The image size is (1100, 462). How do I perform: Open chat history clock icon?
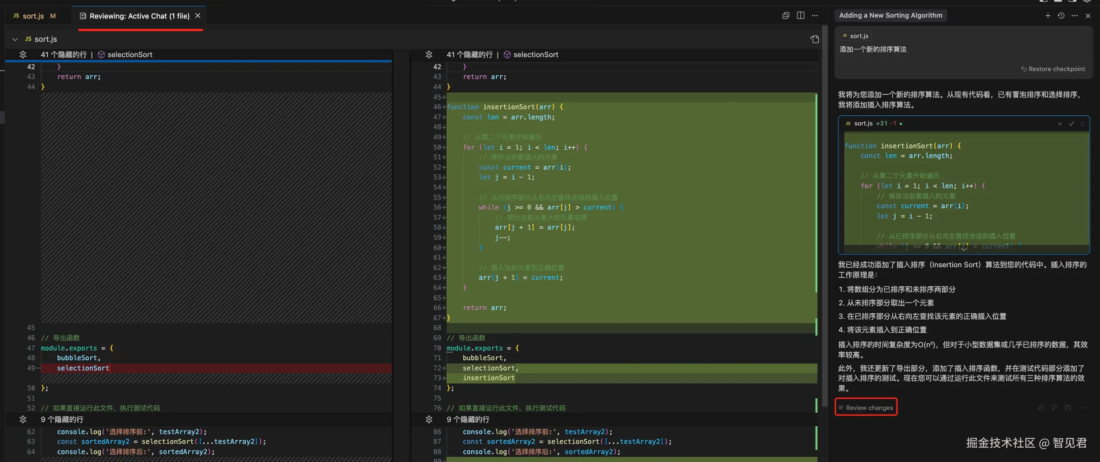click(1061, 16)
